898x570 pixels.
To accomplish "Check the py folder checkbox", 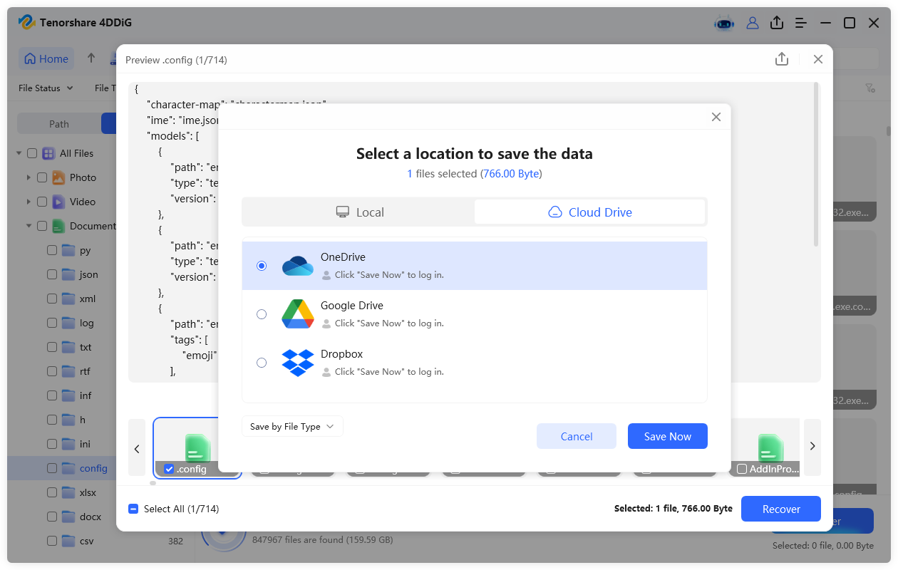I will pos(52,250).
